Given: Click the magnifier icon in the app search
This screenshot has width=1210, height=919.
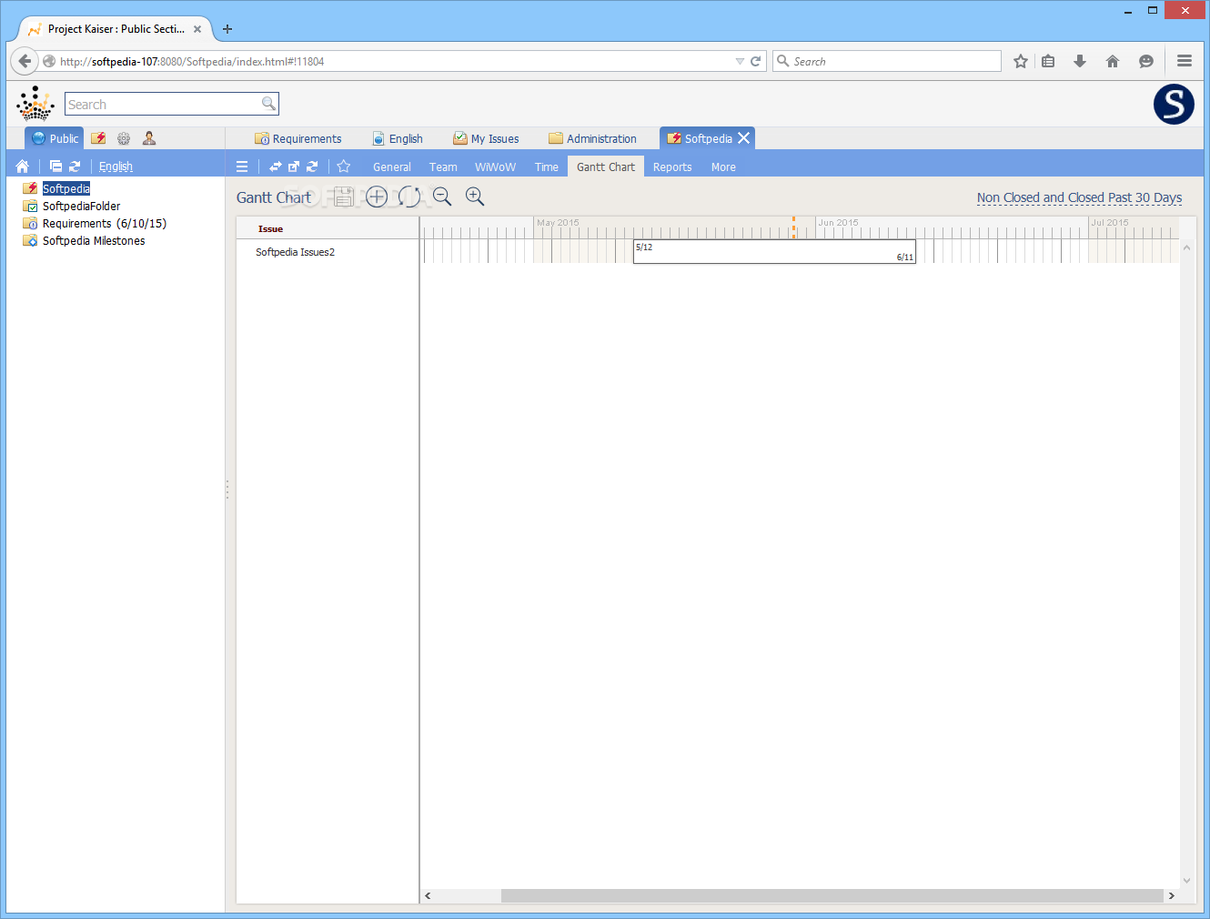Looking at the screenshot, I should tap(268, 104).
